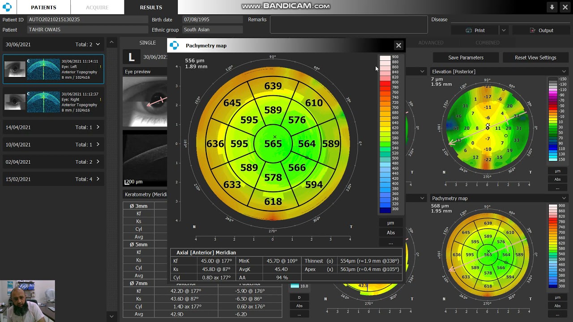Image resolution: width=573 pixels, height=322 pixels.
Task: Select the L eye indicator icon
Action: click(x=131, y=57)
